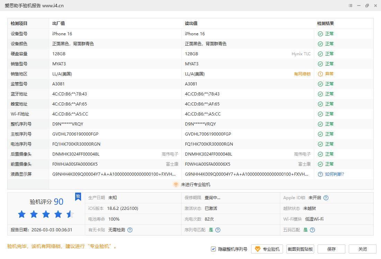Click the half-filled fifth rating star
Screen dimensions: 381x259
70,214
